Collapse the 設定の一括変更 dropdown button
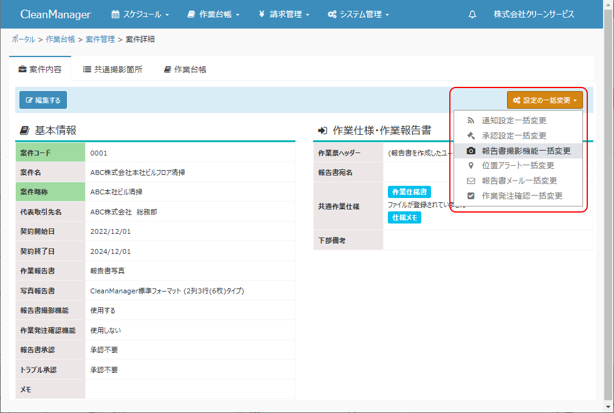 545,100
